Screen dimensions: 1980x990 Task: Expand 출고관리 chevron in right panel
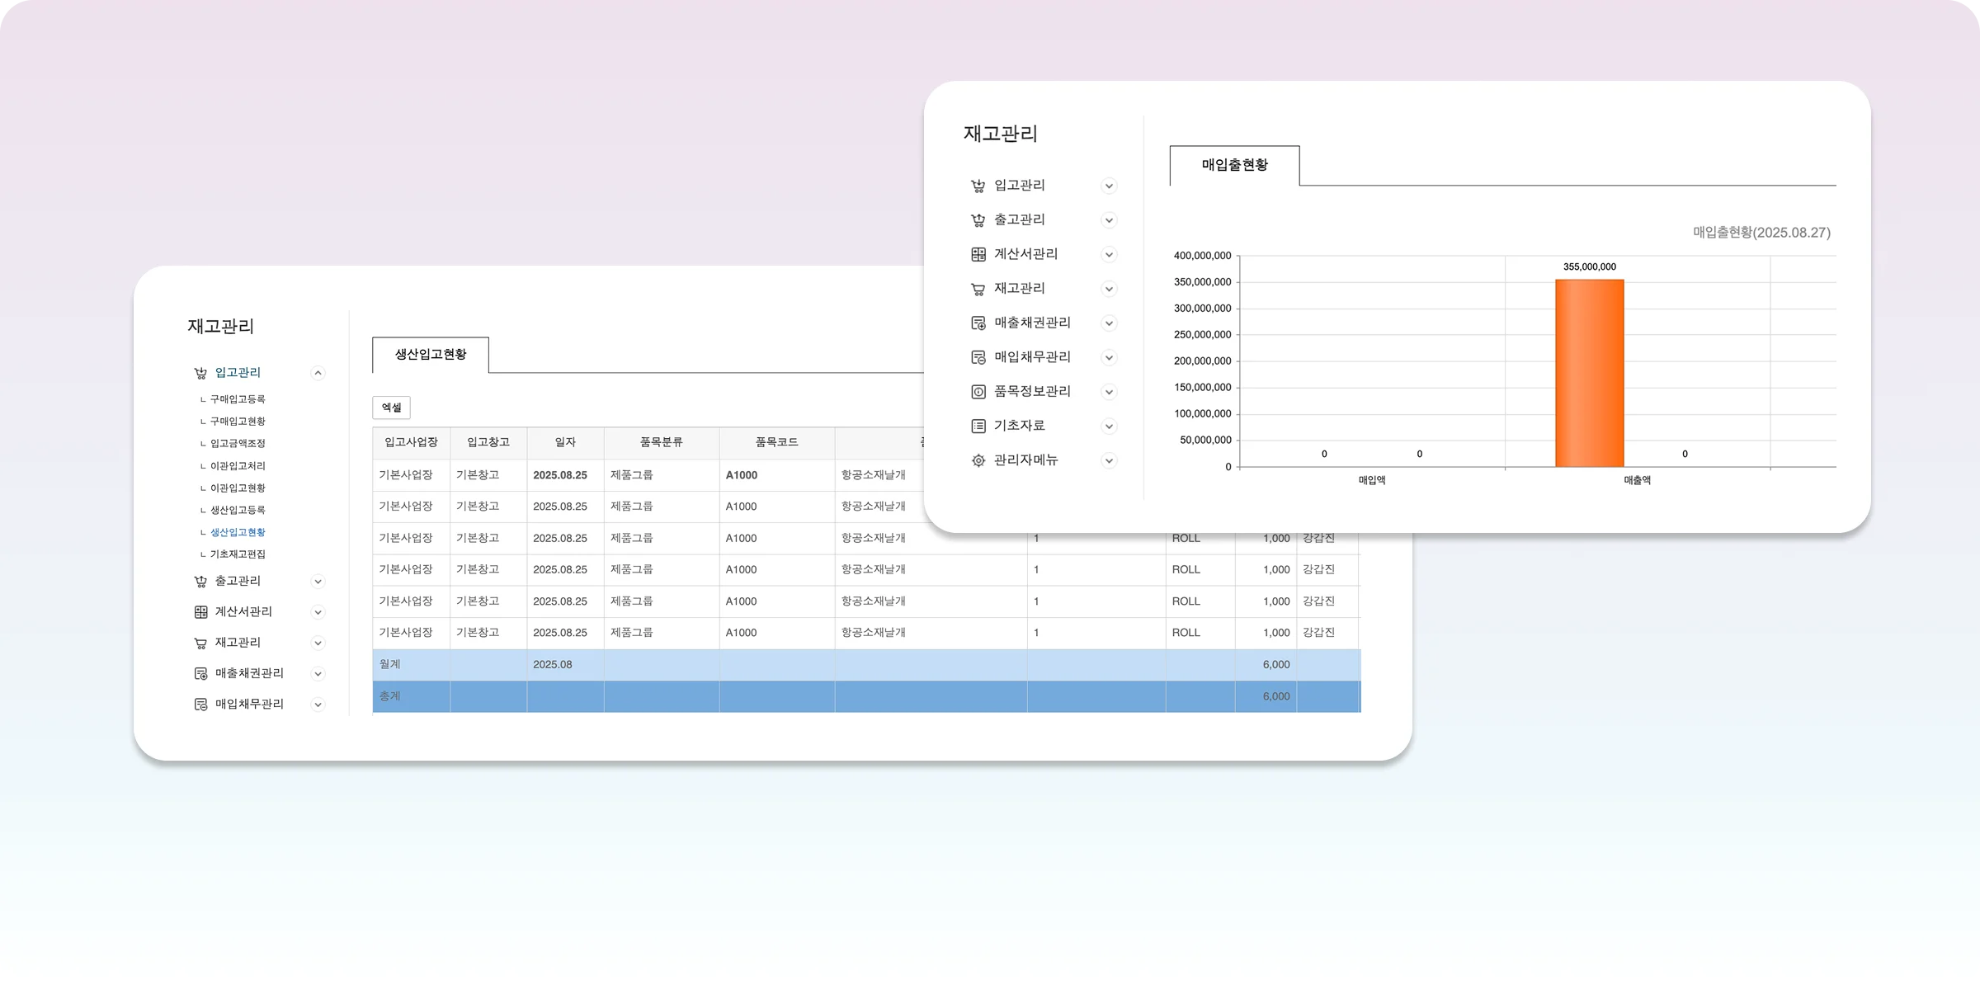click(1109, 220)
